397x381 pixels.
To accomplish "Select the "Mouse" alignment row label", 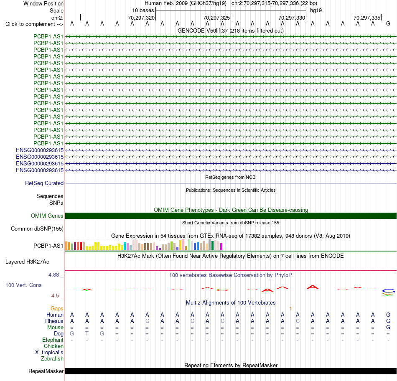I will (x=55, y=328).
